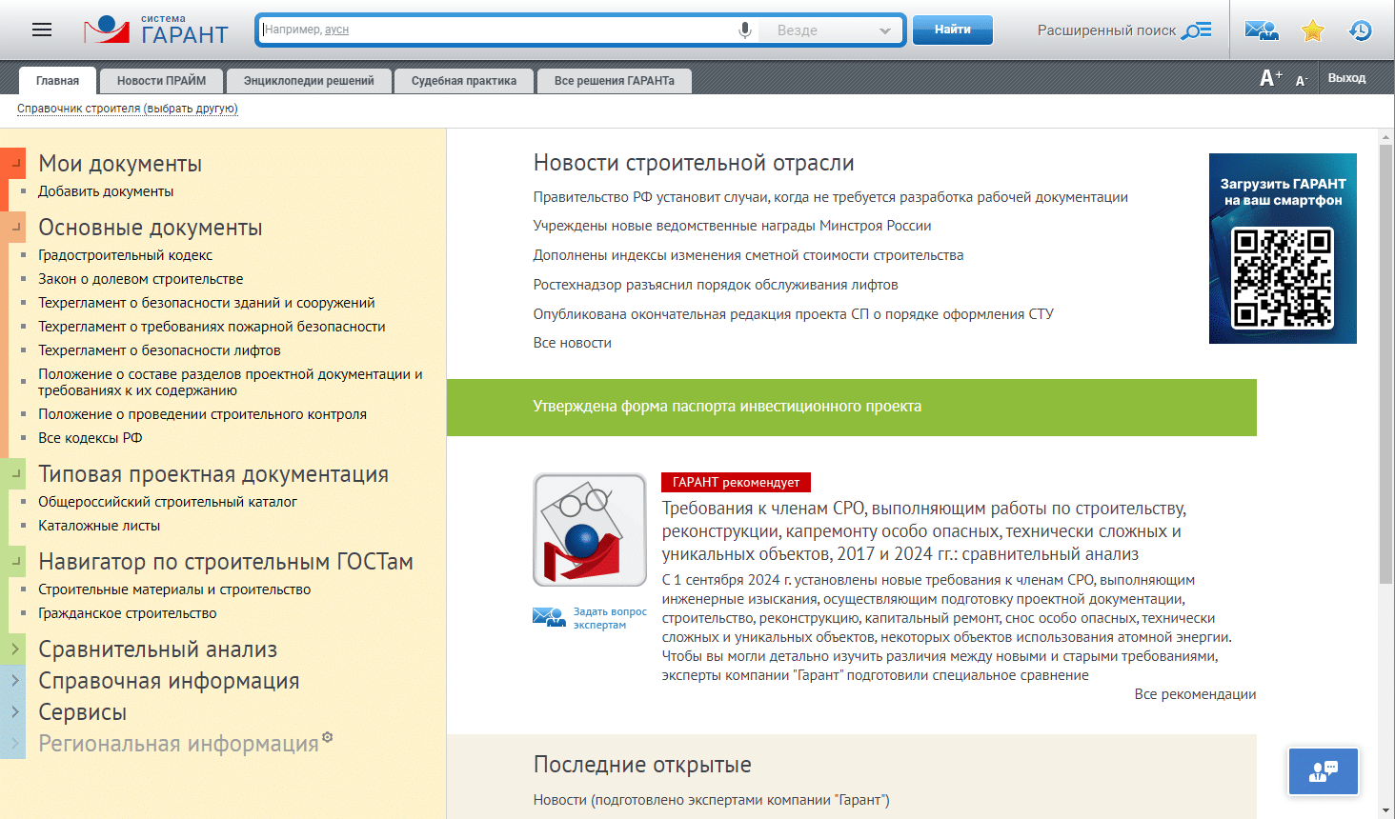
Task: Decrease font size with A- icon
Action: click(x=1301, y=81)
